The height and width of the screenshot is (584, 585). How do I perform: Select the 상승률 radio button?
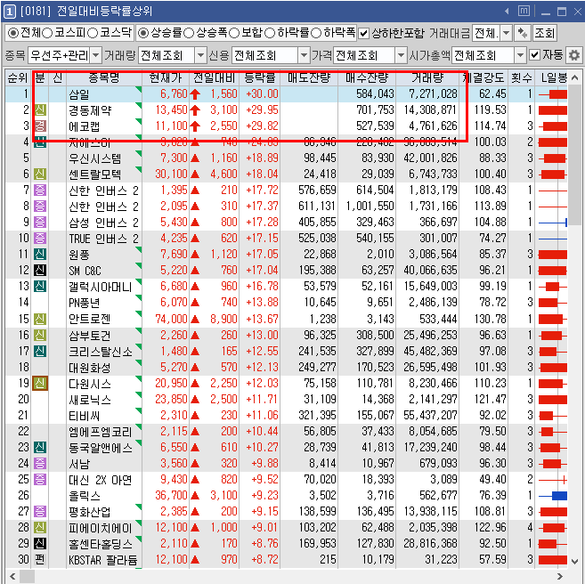tap(143, 33)
